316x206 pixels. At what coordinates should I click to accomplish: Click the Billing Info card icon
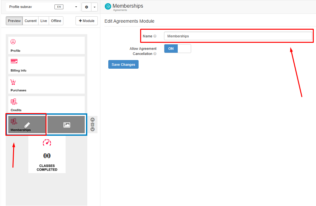coord(14,61)
